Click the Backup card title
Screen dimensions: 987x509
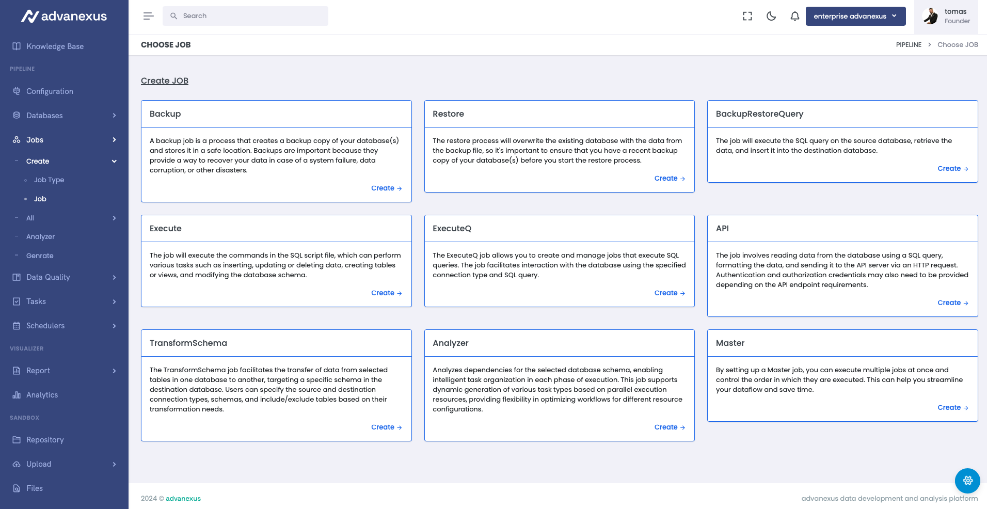tap(165, 114)
